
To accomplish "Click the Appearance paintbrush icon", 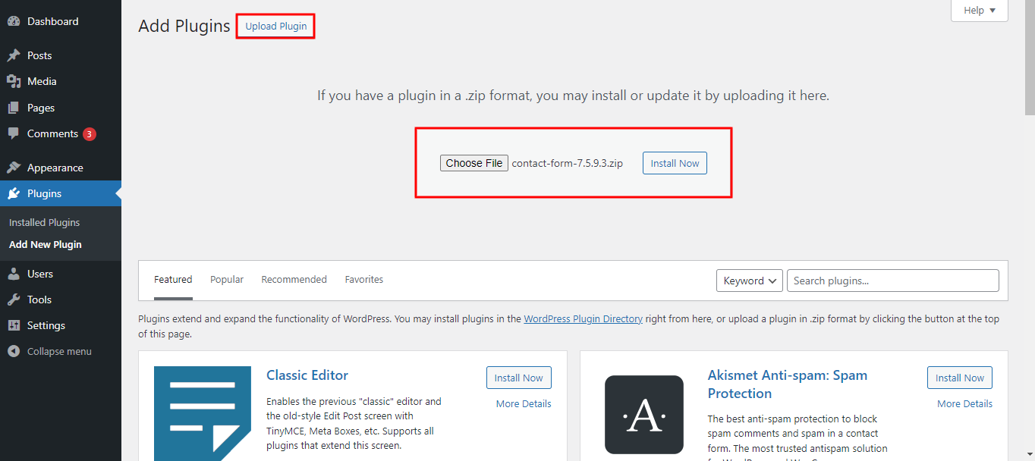I will (x=14, y=168).
